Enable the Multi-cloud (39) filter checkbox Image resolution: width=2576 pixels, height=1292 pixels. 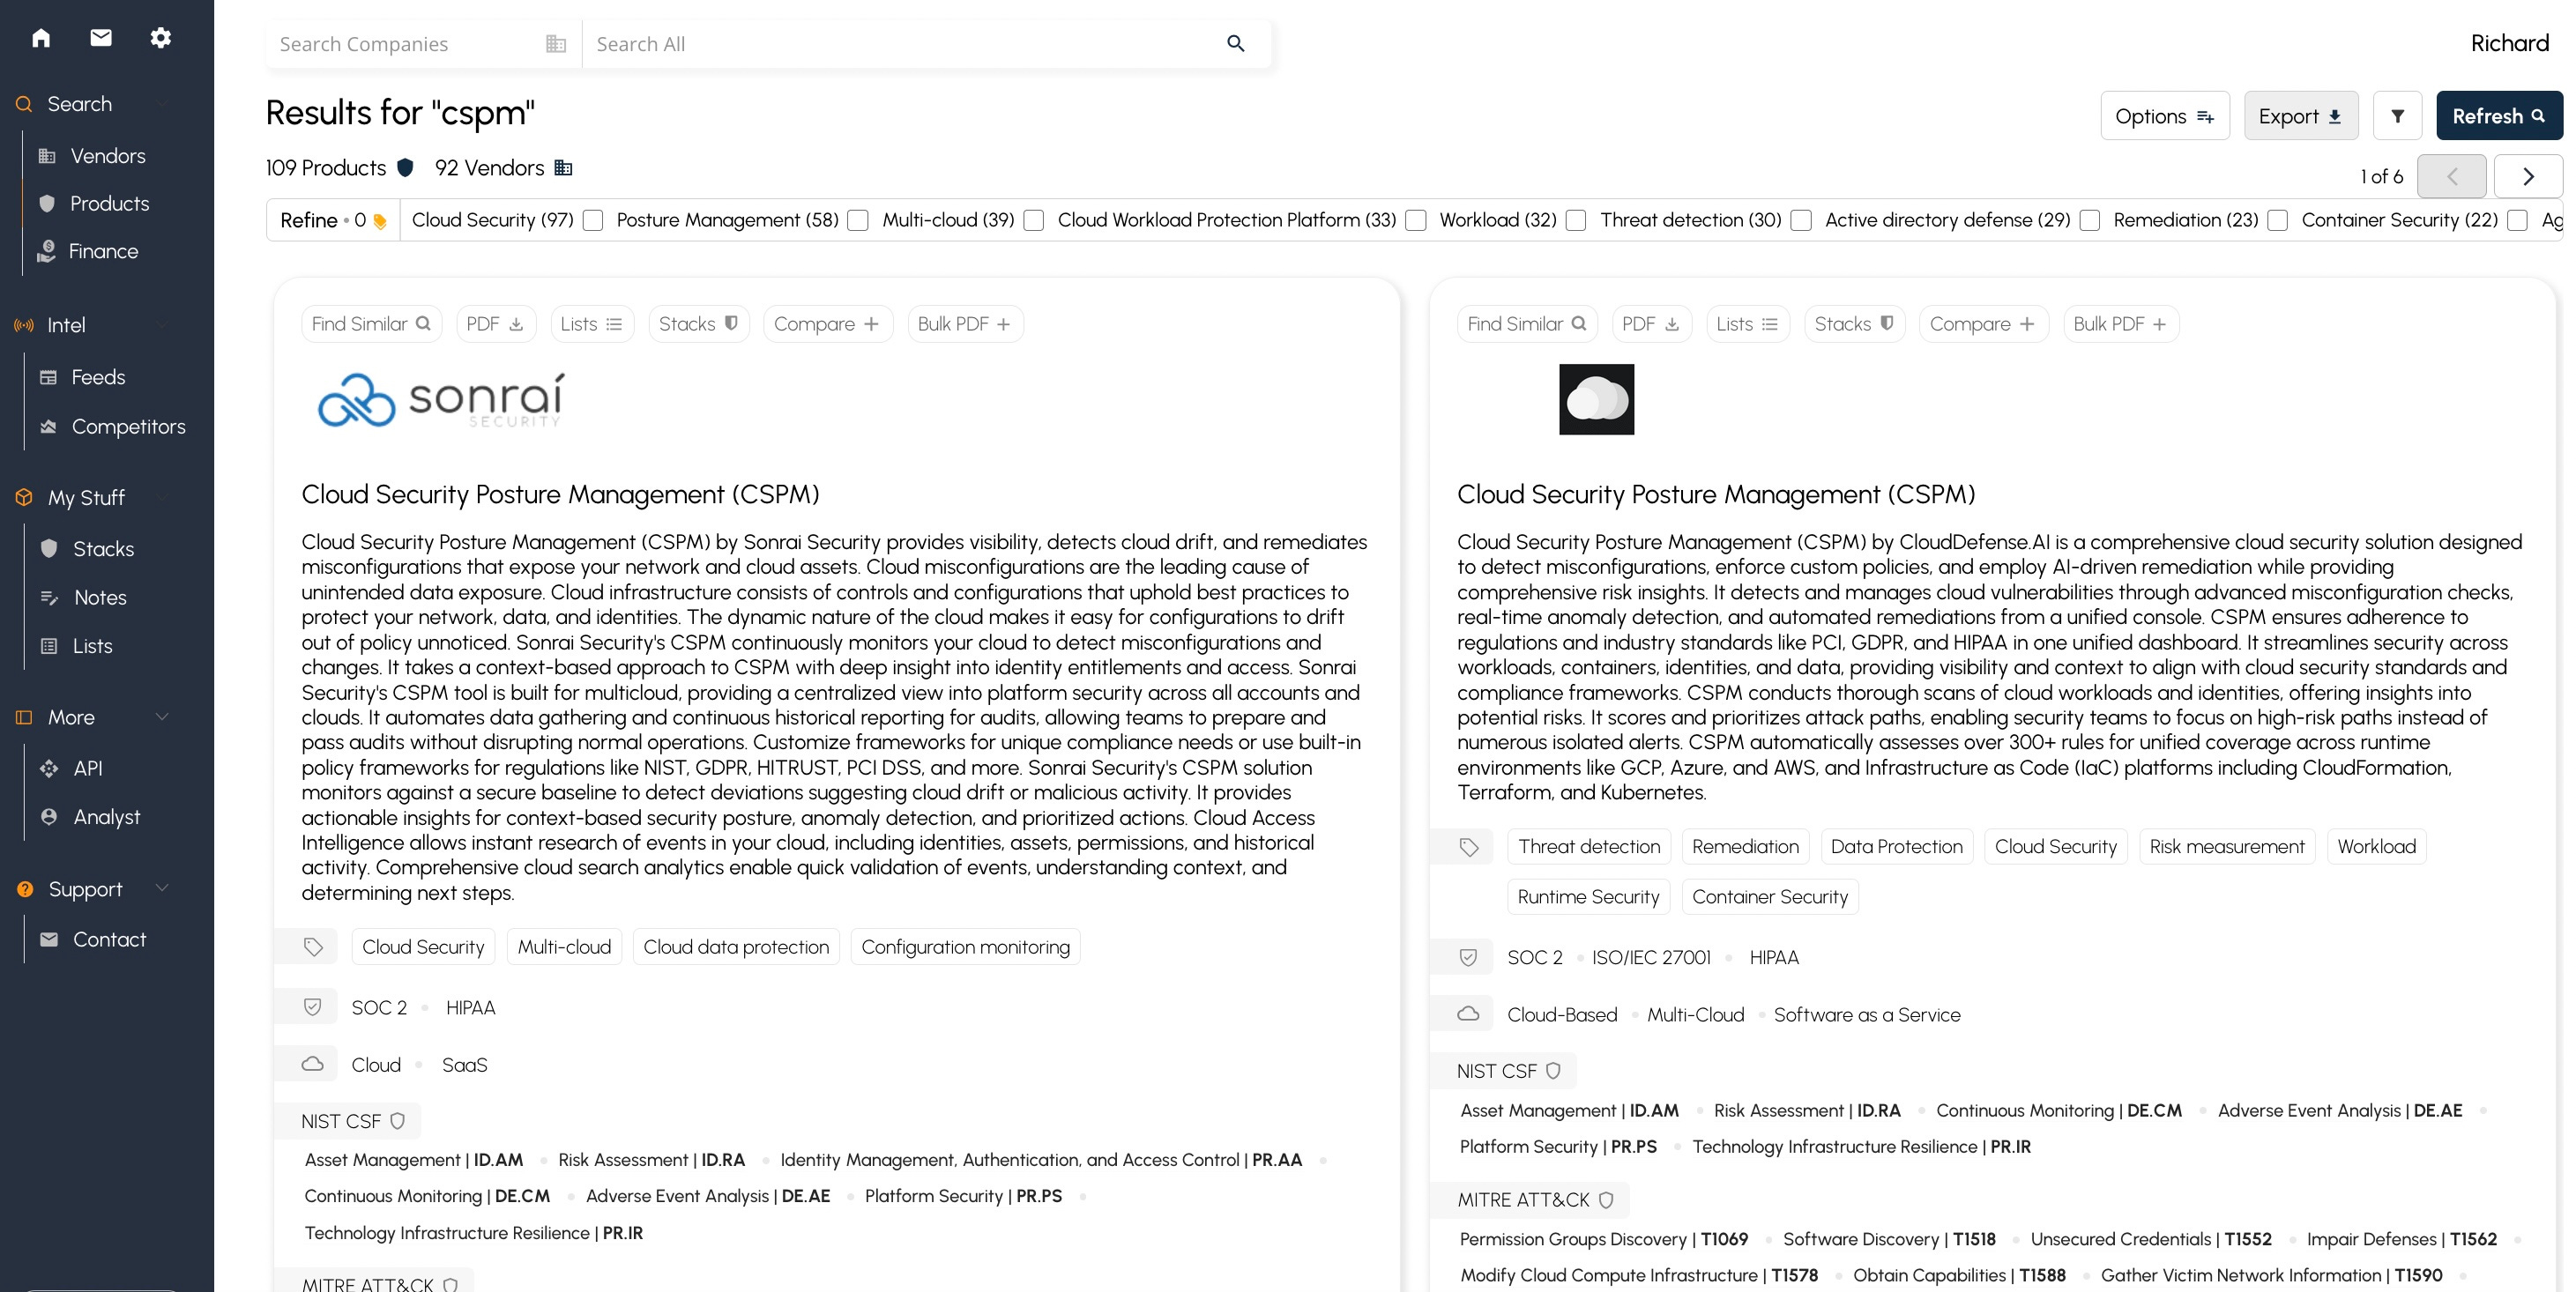click(x=1034, y=220)
